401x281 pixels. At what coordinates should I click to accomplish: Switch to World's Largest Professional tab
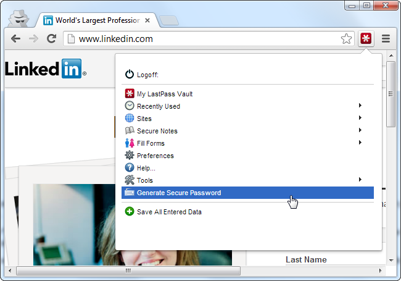pos(97,20)
